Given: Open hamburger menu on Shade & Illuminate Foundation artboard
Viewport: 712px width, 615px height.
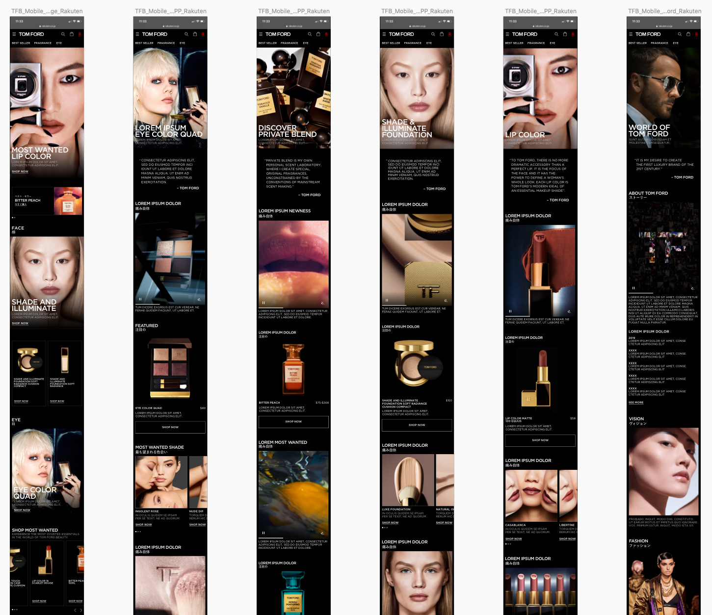Looking at the screenshot, I should click(x=384, y=34).
